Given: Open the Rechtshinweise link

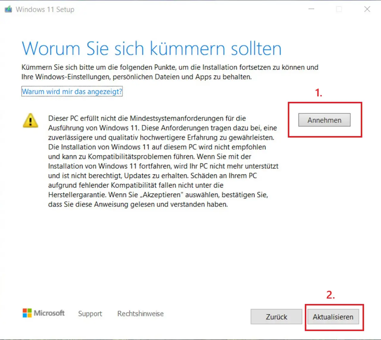Looking at the screenshot, I should [x=140, y=314].
